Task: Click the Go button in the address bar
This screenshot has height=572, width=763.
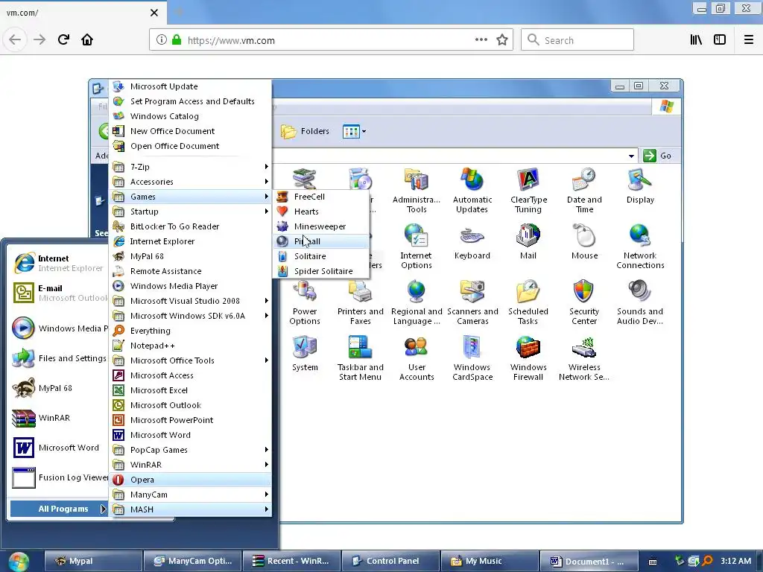Action: point(657,156)
